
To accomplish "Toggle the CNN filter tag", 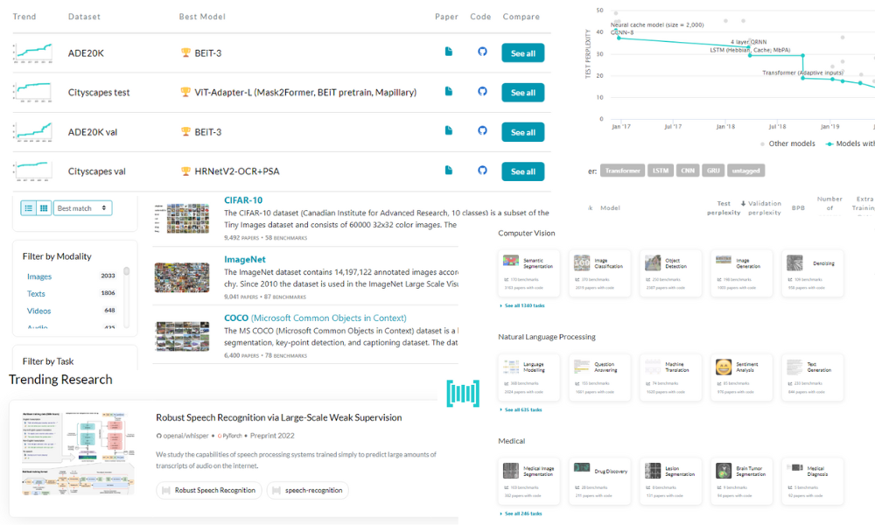I will (x=688, y=171).
